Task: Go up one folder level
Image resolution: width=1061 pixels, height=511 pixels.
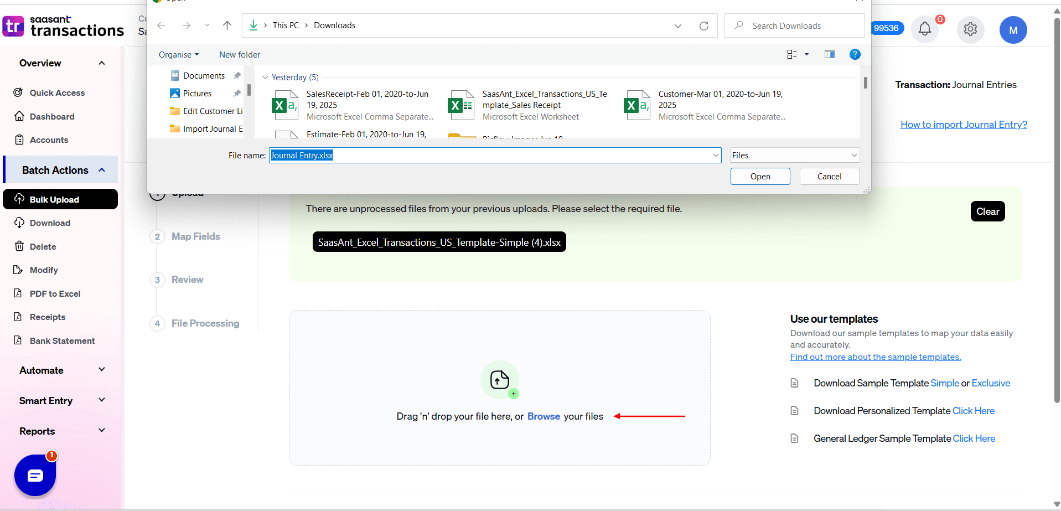Action: pos(227,25)
